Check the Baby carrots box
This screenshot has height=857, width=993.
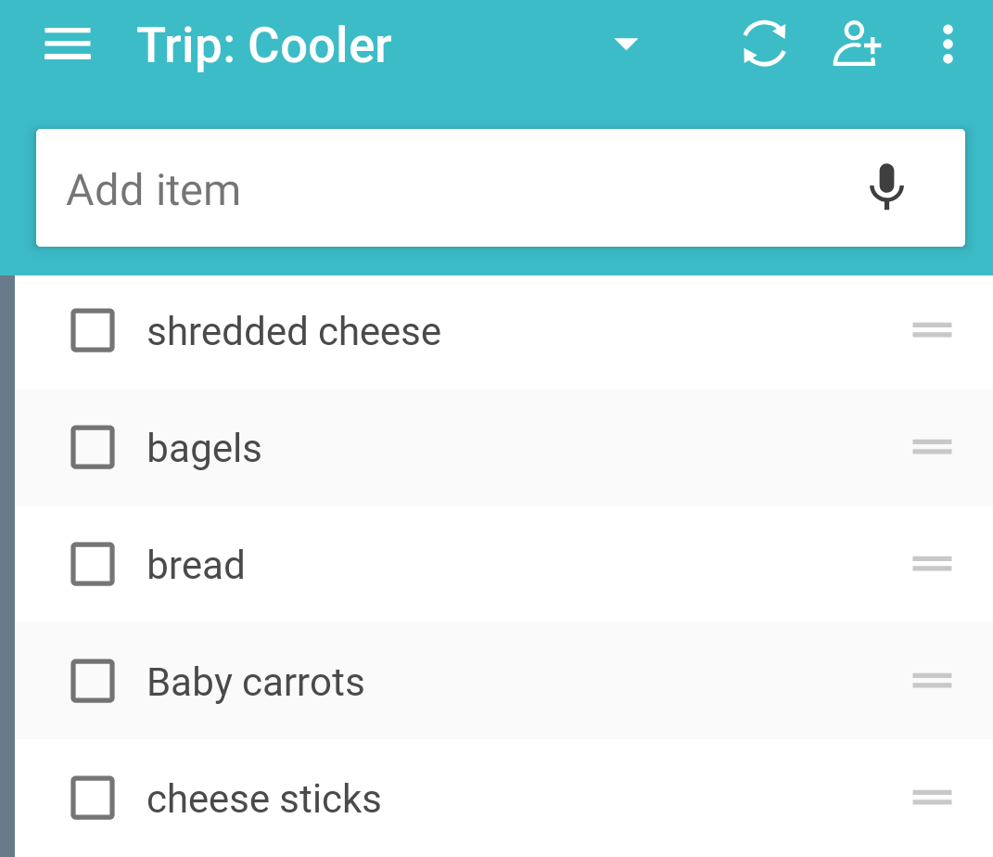tap(93, 681)
